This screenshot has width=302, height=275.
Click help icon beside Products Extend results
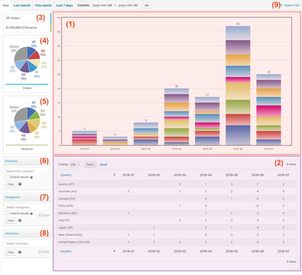31,177
